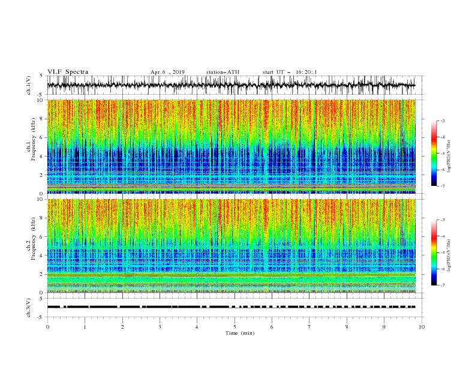The height and width of the screenshot is (367, 475).
Task: Click the "-3" tick on upper colorbar
Action: click(443, 121)
